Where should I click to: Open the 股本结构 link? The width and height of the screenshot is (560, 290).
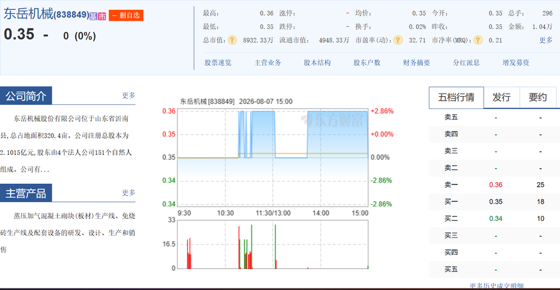click(317, 63)
